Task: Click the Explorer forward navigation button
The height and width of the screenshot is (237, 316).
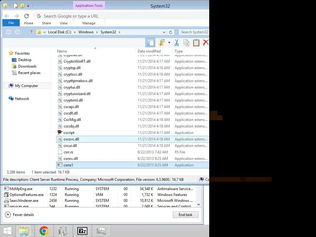Action: pos(17,32)
